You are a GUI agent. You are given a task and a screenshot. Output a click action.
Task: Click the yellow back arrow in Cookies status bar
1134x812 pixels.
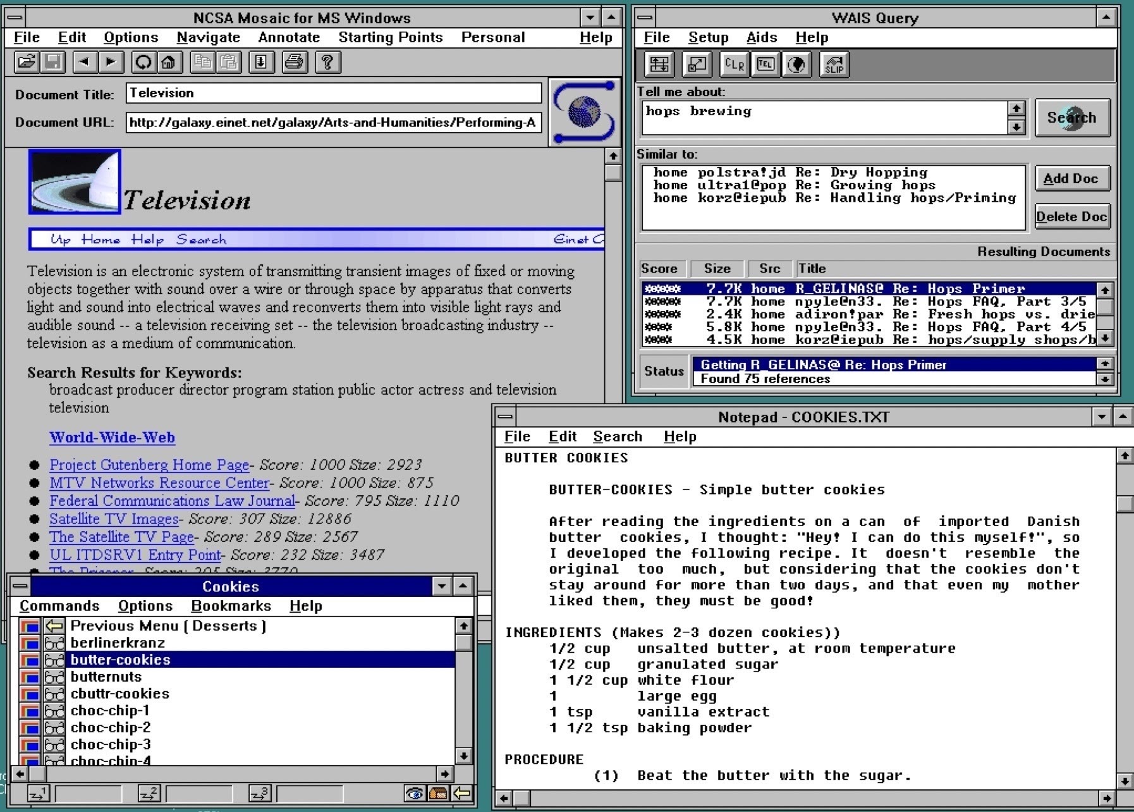(x=462, y=793)
